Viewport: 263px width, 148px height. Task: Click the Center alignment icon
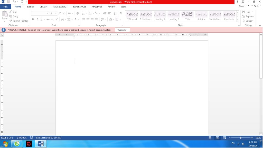click(88, 19)
